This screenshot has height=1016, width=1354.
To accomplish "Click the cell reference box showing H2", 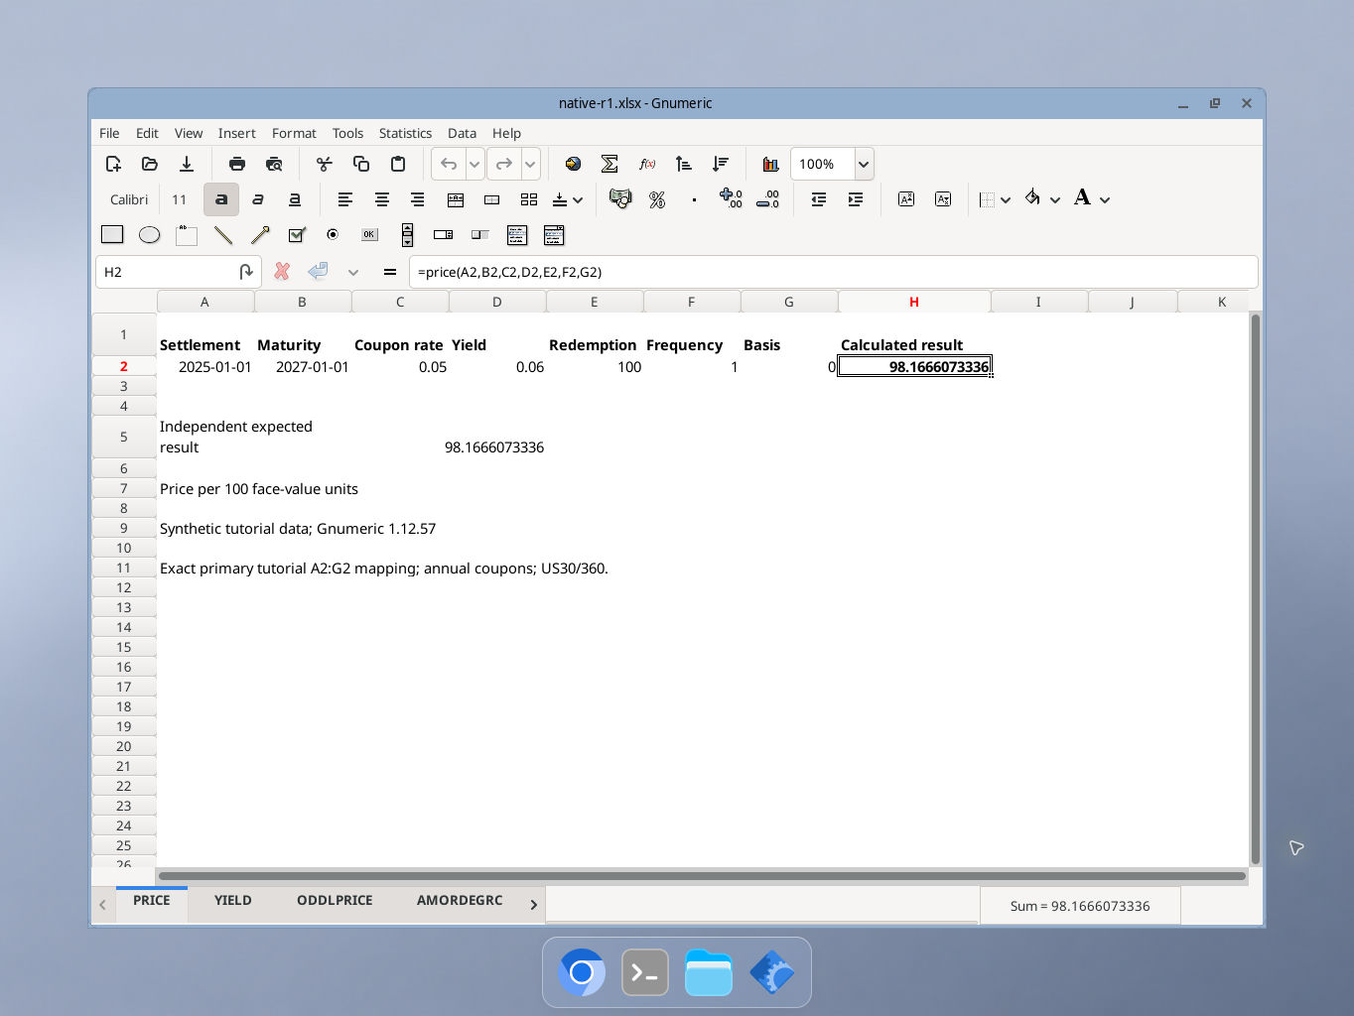I will click(165, 272).
